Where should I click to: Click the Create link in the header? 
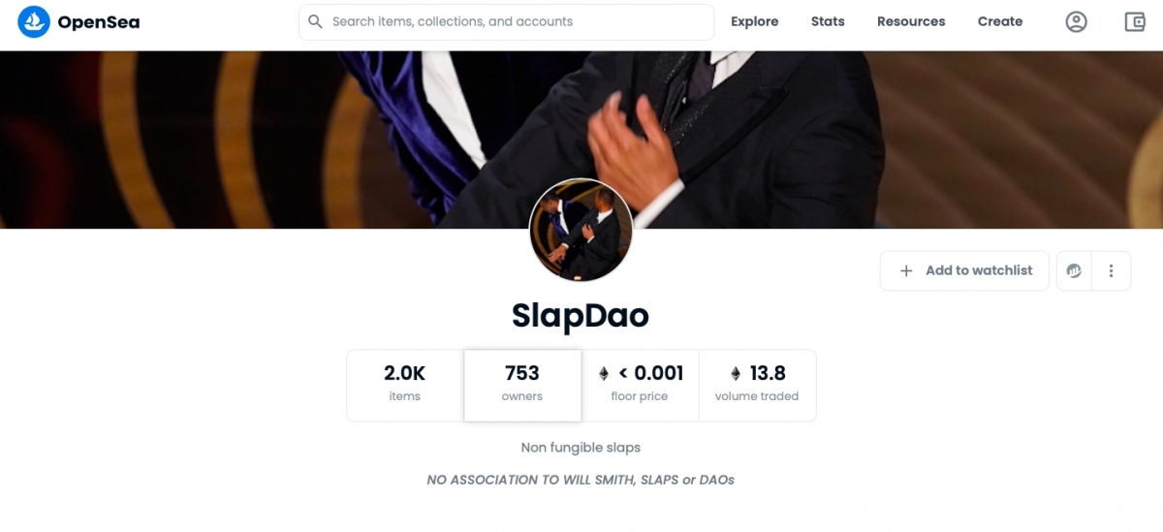pos(1000,21)
